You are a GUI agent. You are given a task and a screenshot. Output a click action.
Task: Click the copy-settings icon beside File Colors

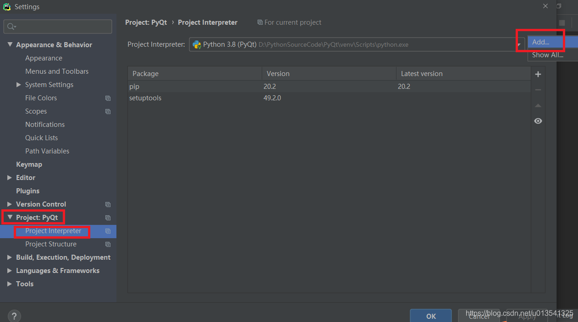click(108, 98)
